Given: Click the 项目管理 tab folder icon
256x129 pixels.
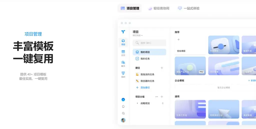Looking at the screenshot, I should pos(122,8).
